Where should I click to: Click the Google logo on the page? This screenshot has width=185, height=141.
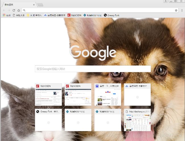click(93, 53)
